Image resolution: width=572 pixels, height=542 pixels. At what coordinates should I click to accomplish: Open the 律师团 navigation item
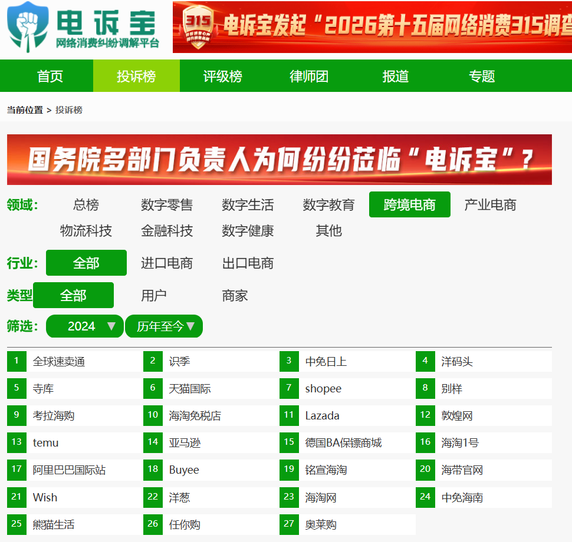pos(309,76)
